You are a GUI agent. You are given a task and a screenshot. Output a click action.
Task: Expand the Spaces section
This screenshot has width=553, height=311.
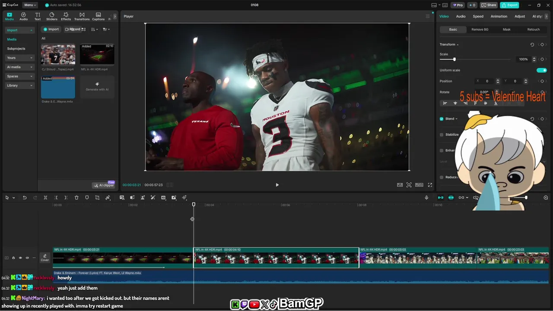tap(20, 76)
